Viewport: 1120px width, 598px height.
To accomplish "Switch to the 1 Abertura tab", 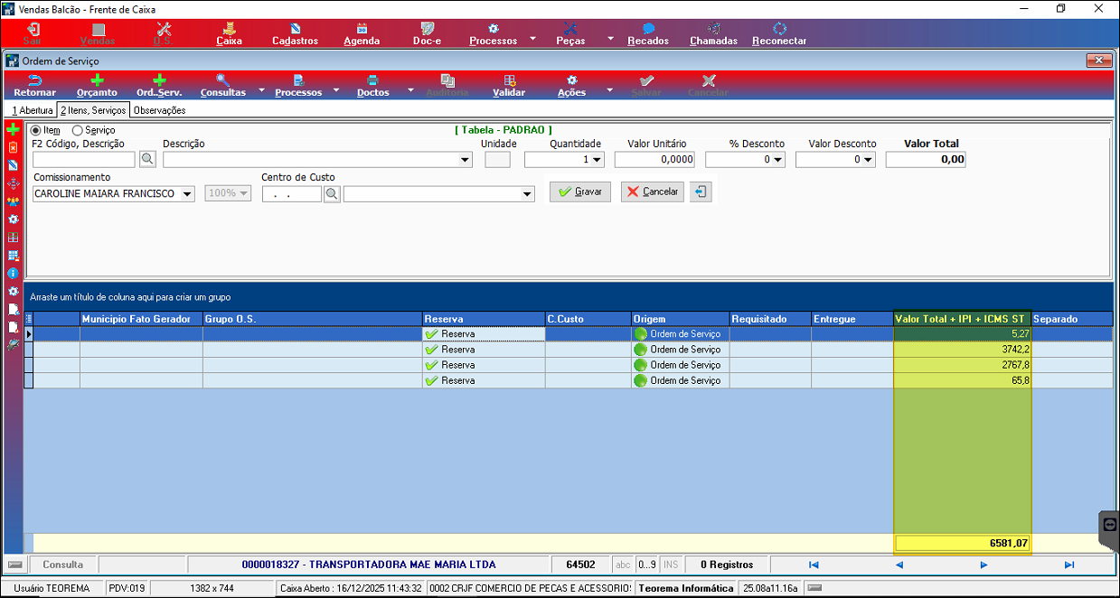I will tap(32, 110).
